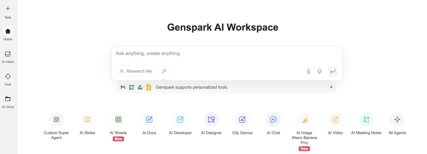Click 'Genspark supports personalized tools' text
Viewport: 427px width, 154px height.
click(191, 87)
